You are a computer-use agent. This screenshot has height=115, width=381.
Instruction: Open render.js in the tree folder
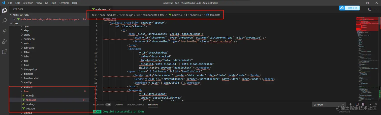coord(49,104)
